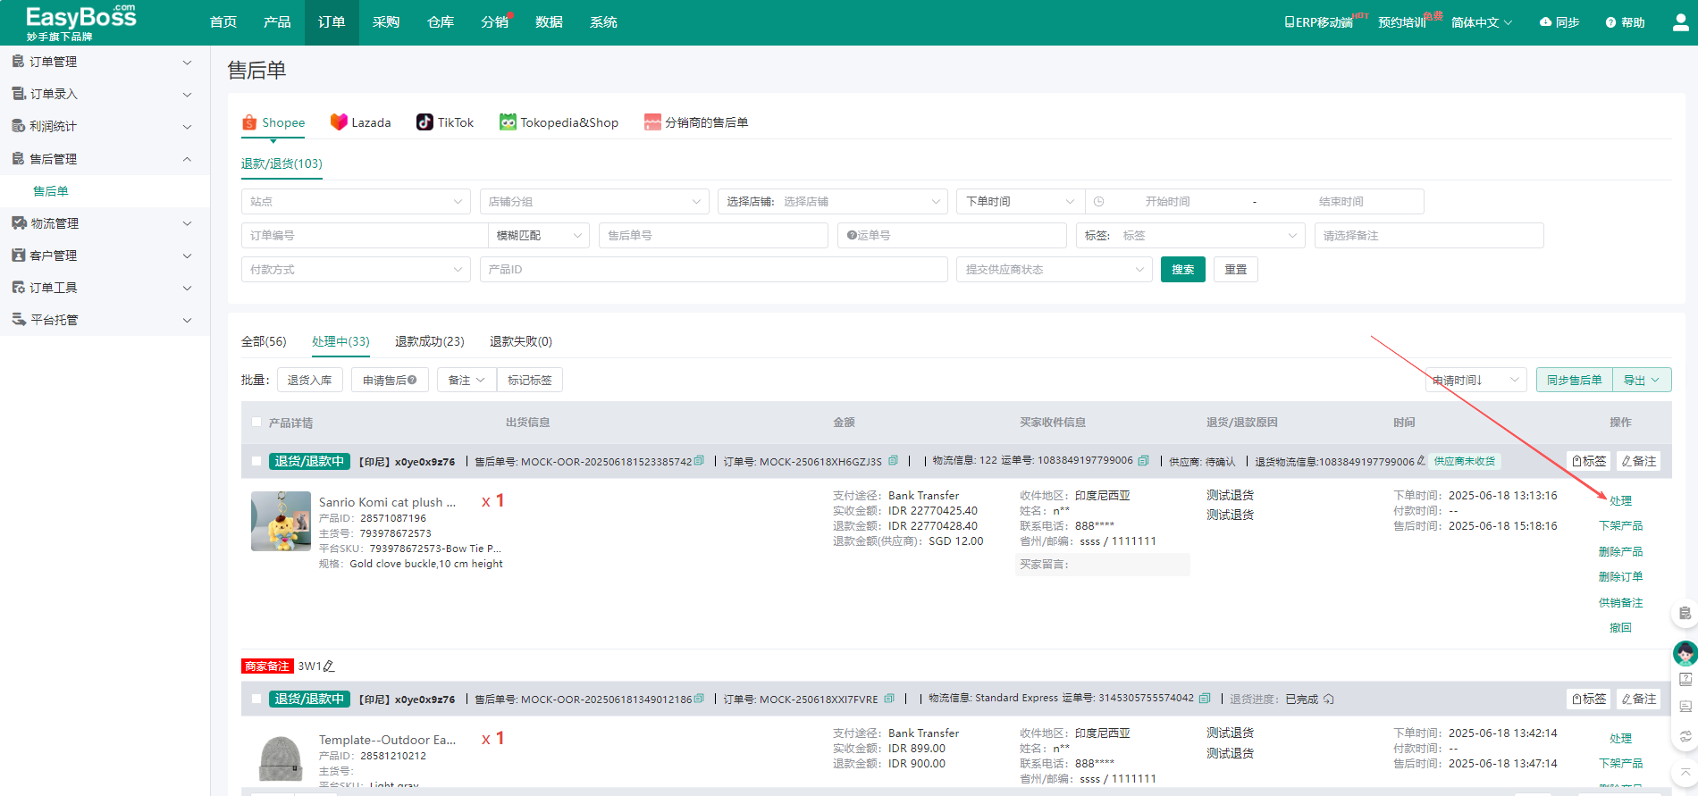Image resolution: width=1698 pixels, height=796 pixels.
Task: Edit 商家备注 3W1 pencil icon
Action: 329,666
